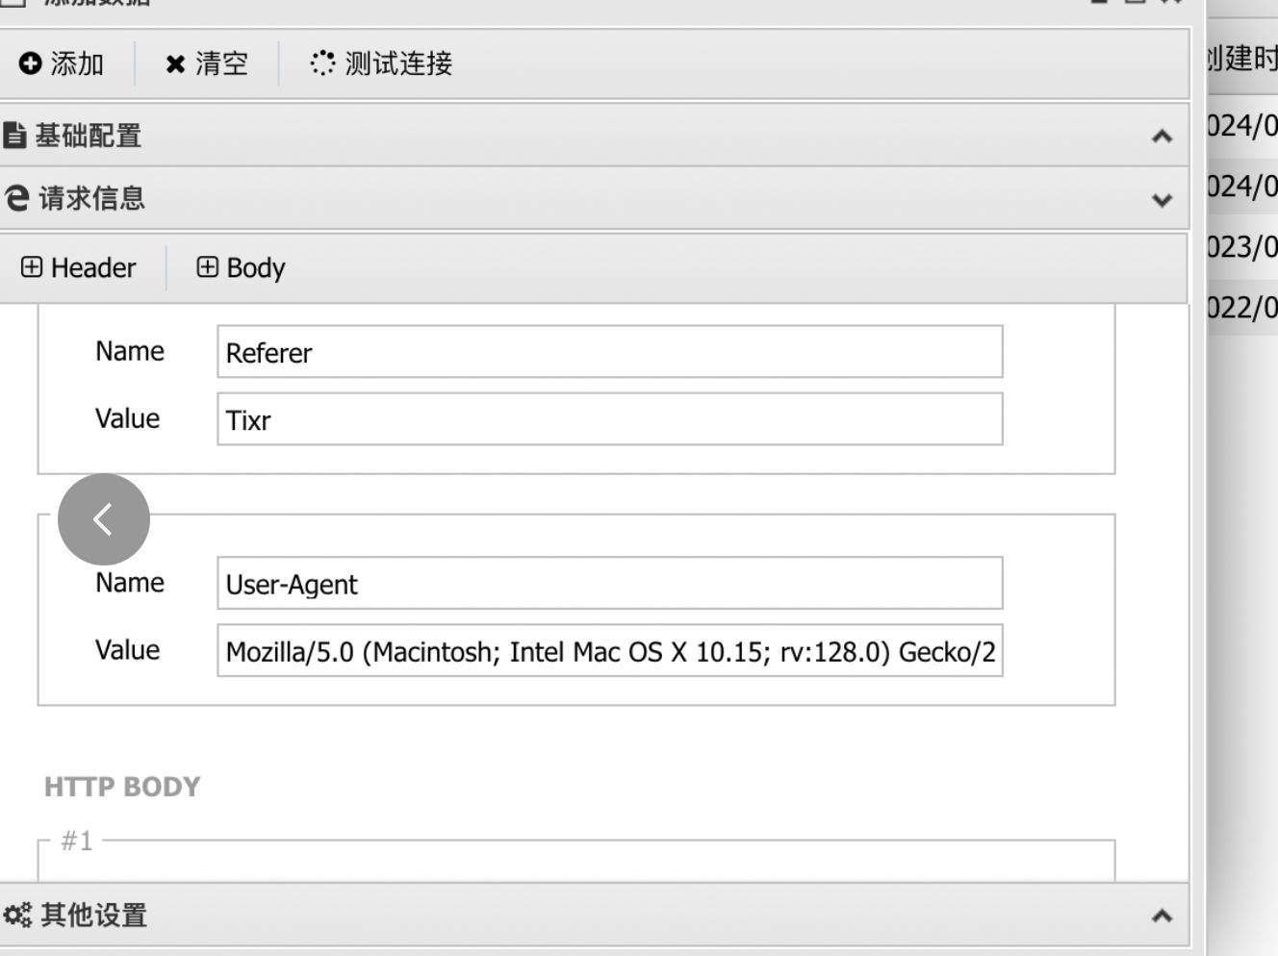Image resolution: width=1278 pixels, height=956 pixels.
Task: Click the 基础配置 document icon
Action: [14, 136]
